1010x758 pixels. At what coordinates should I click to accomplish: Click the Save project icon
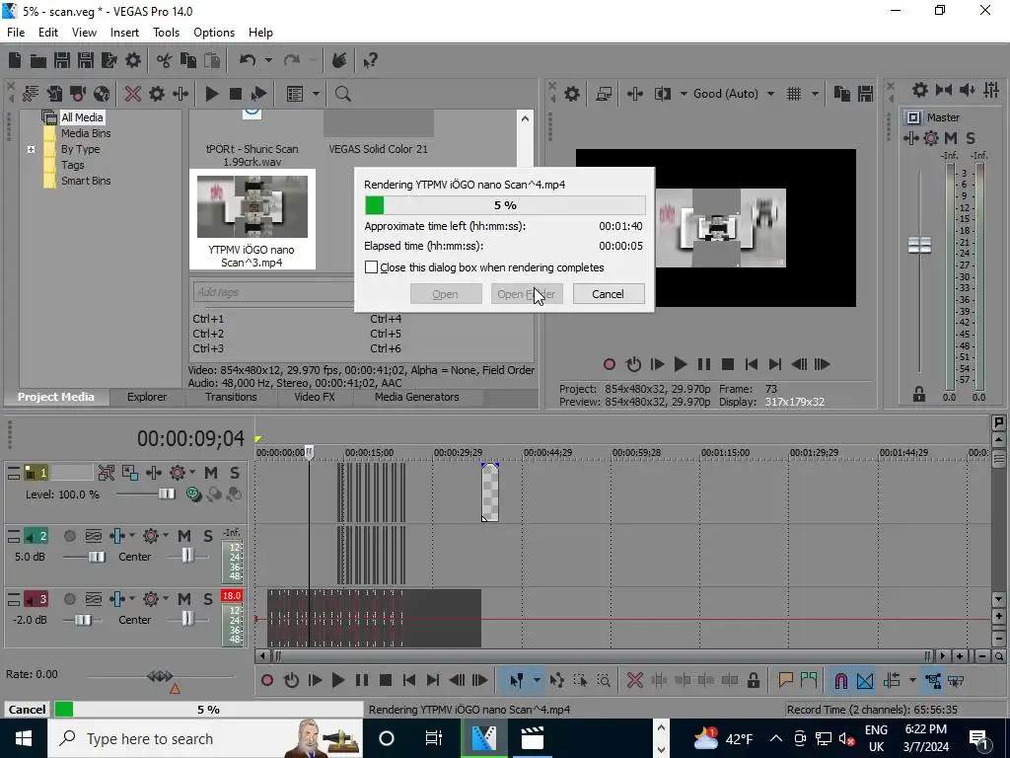tap(62, 60)
